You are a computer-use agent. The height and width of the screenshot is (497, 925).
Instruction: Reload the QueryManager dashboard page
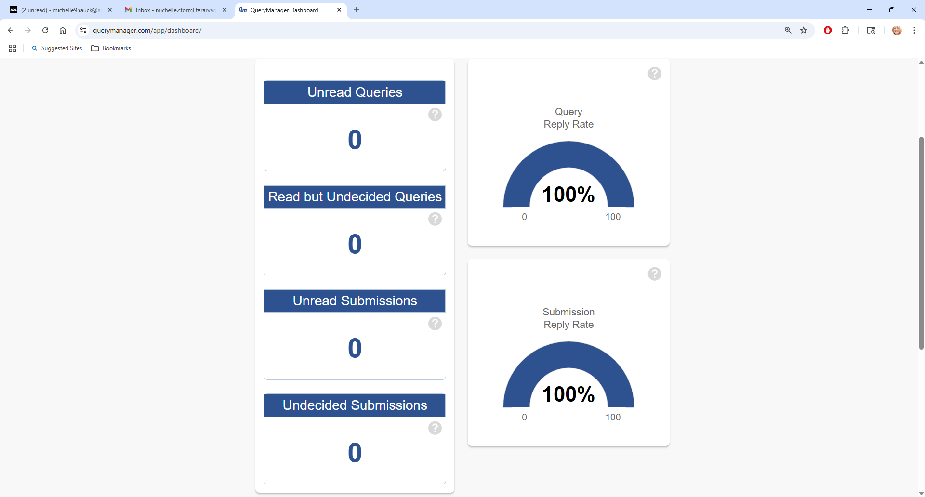click(45, 30)
